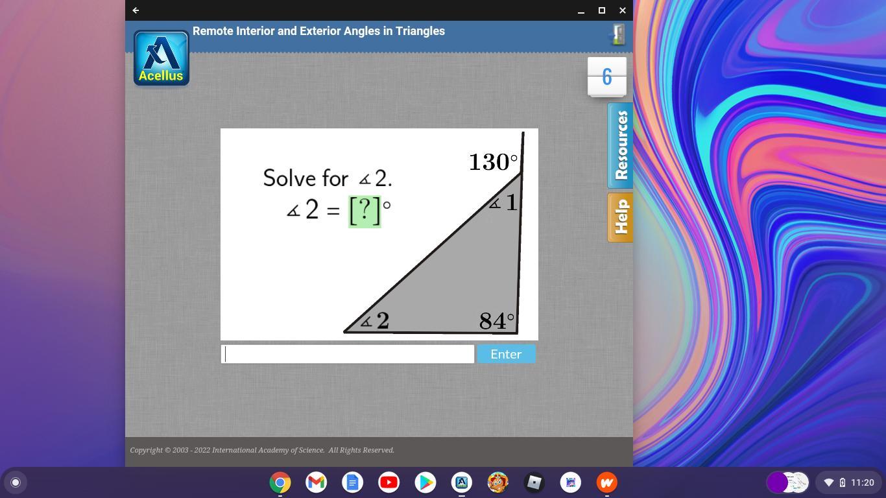Open the shelf holding space previews
The width and height of the screenshot is (886, 498).
click(788, 482)
